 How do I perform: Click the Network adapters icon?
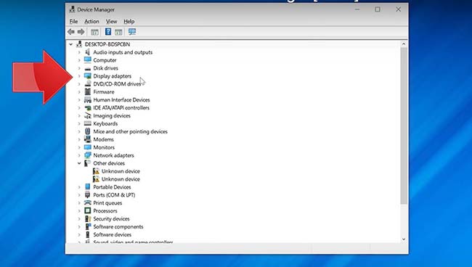[x=88, y=155]
